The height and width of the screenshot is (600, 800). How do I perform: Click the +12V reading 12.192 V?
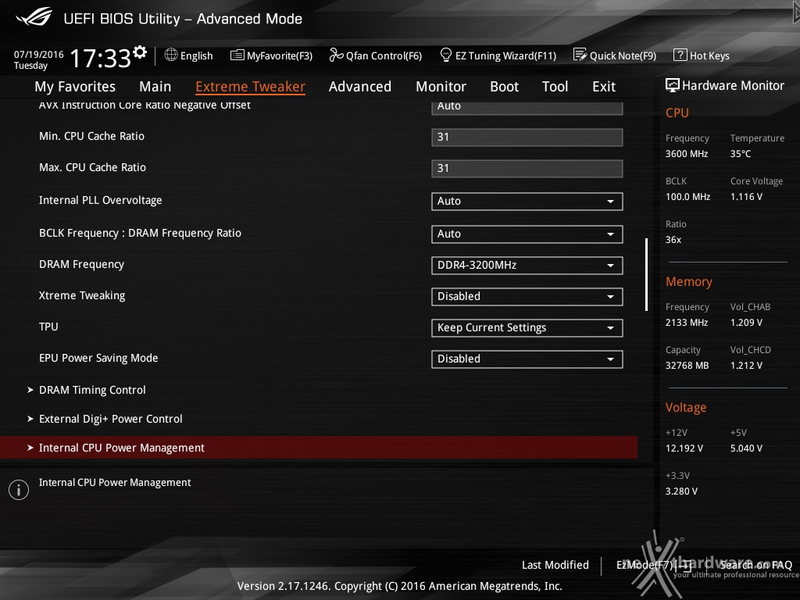[x=684, y=448]
